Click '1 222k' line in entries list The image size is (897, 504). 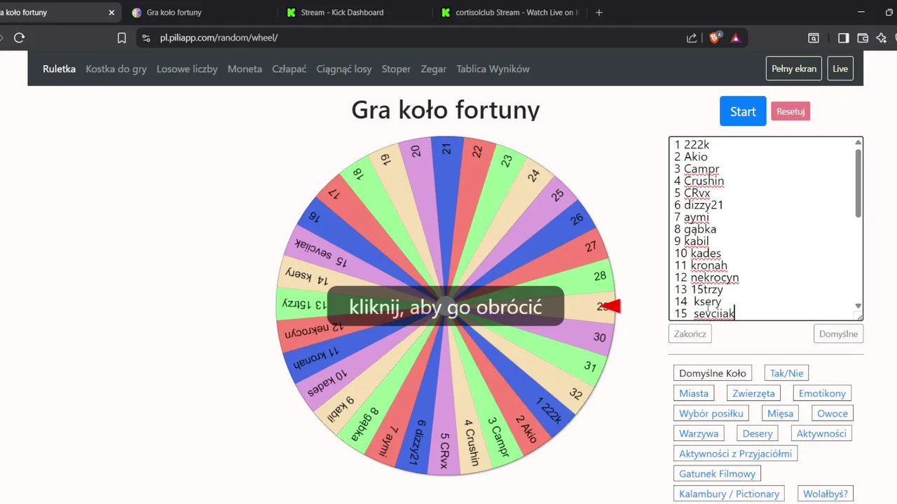click(692, 144)
